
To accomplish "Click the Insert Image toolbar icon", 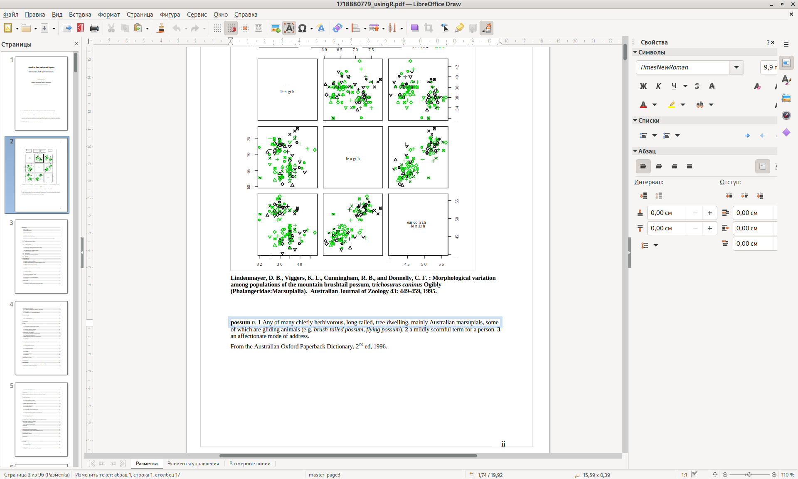I will click(x=275, y=28).
